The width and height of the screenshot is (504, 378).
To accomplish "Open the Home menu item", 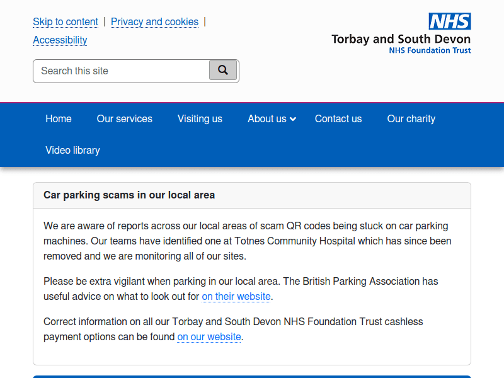I will pos(59,118).
